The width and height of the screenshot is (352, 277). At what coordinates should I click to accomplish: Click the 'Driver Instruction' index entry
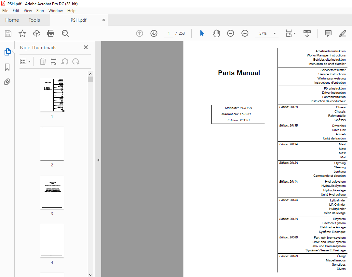334,93
